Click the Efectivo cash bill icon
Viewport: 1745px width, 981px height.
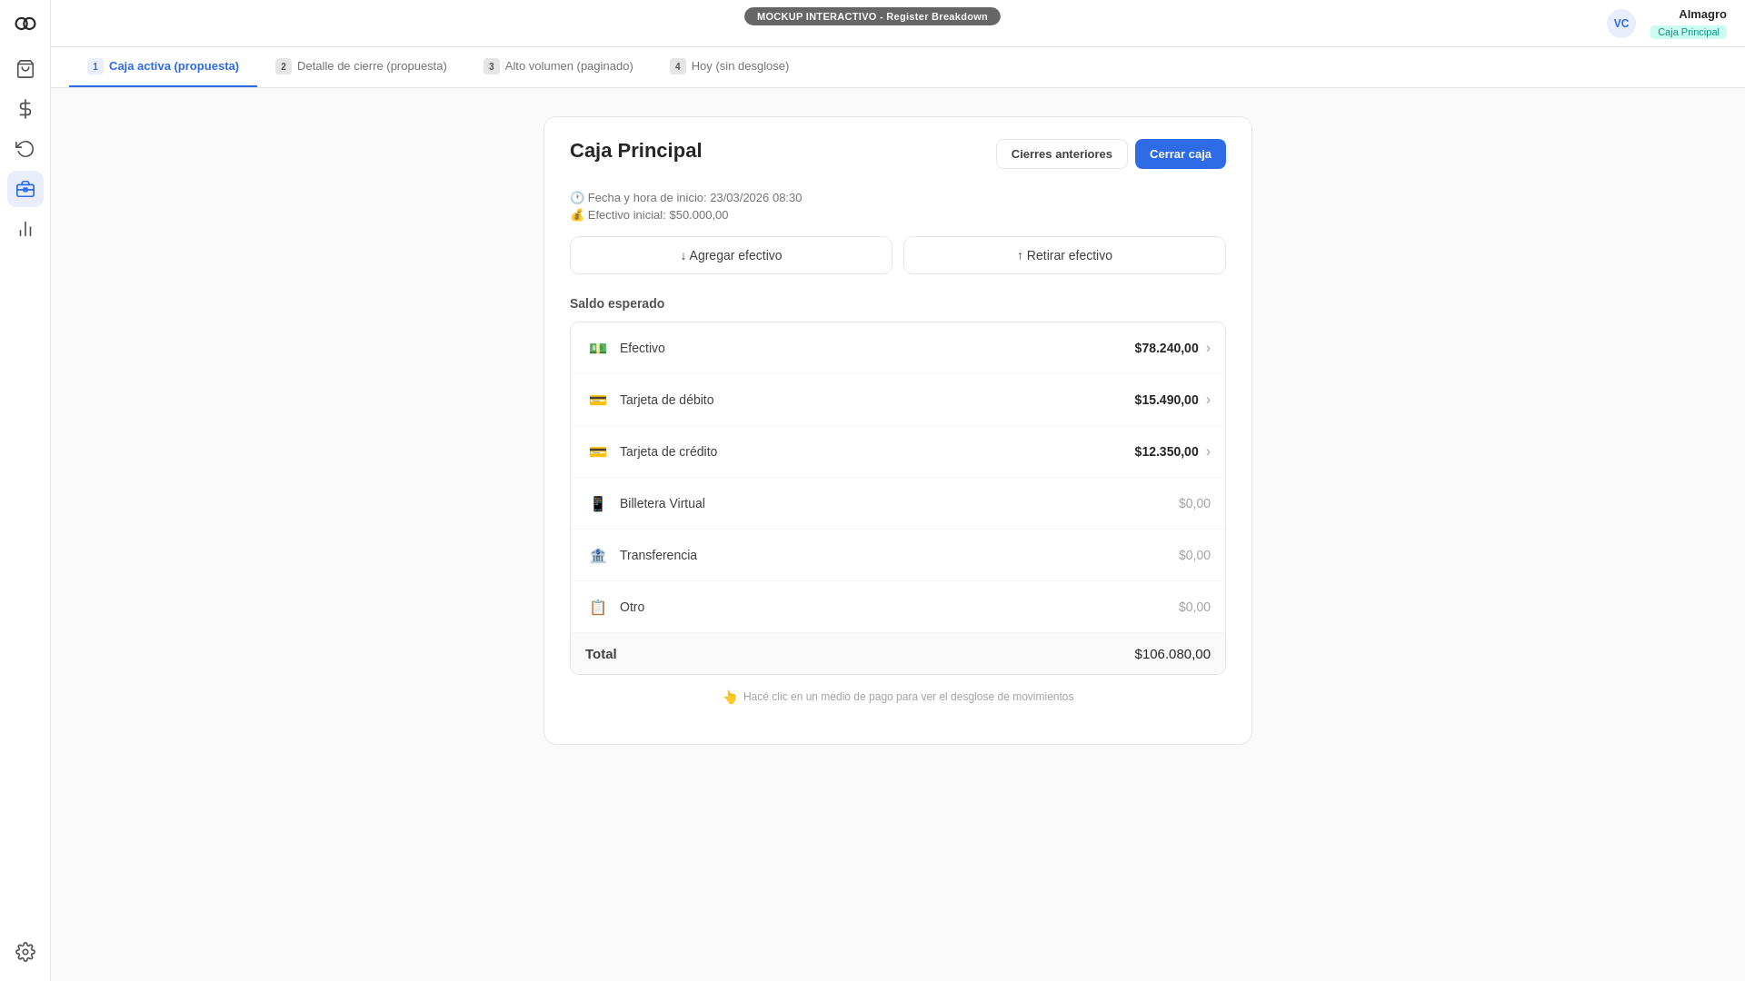pos(598,348)
